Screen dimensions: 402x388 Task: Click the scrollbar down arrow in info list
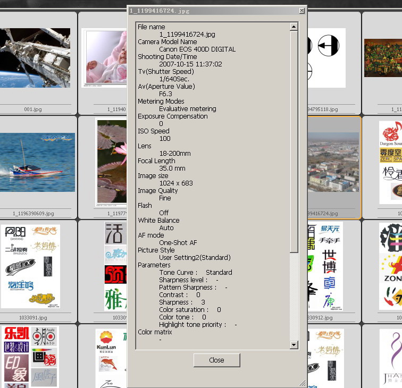[294, 345]
